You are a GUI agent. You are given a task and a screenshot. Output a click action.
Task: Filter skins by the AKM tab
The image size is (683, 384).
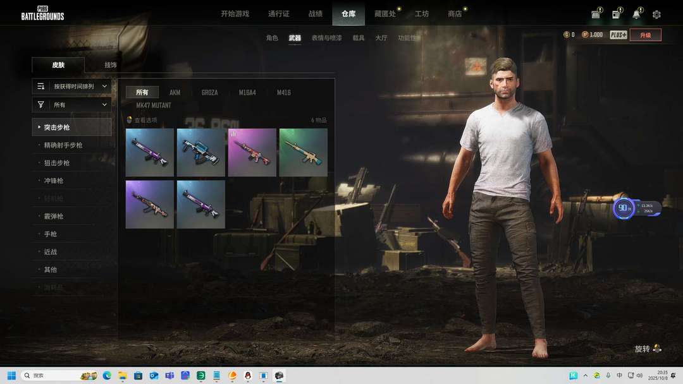(175, 92)
